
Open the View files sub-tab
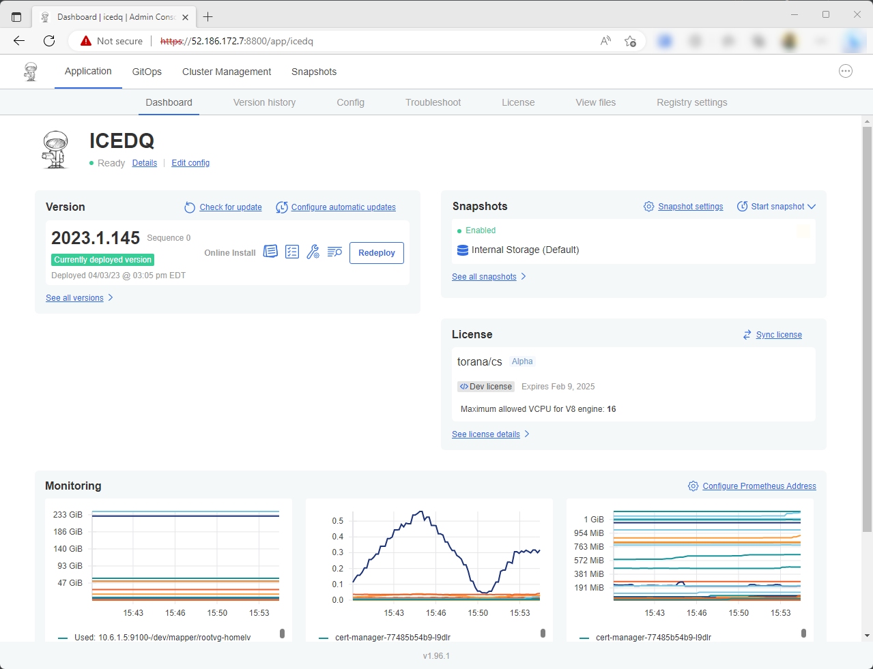pyautogui.click(x=595, y=102)
